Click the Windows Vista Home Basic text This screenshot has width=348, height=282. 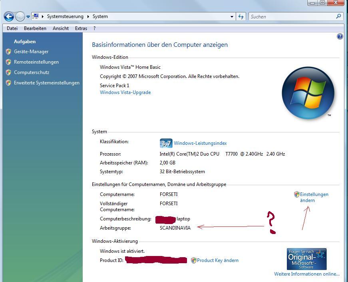[130, 67]
